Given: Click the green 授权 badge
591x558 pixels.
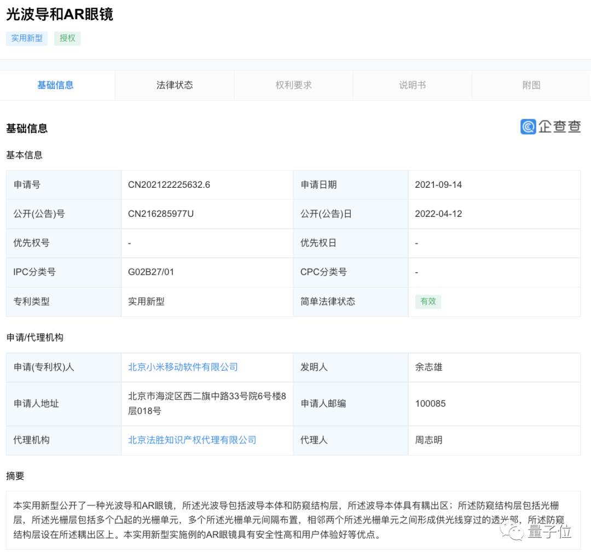Looking at the screenshot, I should [x=67, y=38].
